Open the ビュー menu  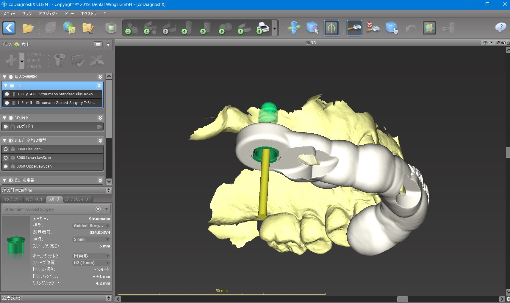tap(69, 14)
